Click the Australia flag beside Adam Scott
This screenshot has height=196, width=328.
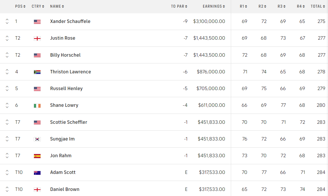click(x=37, y=172)
